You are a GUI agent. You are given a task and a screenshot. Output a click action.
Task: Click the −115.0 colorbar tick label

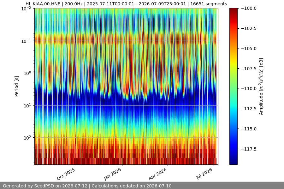(x=249, y=129)
